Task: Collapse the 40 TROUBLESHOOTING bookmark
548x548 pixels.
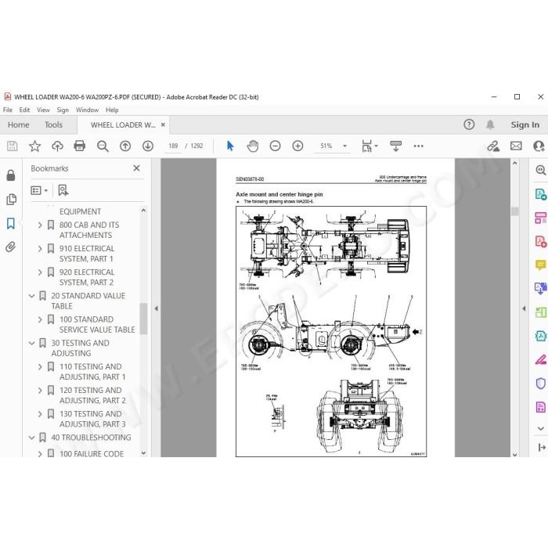Action: coord(31,438)
